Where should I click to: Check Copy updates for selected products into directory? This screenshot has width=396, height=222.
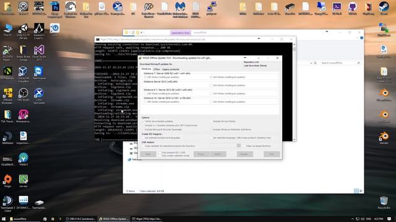(143, 146)
